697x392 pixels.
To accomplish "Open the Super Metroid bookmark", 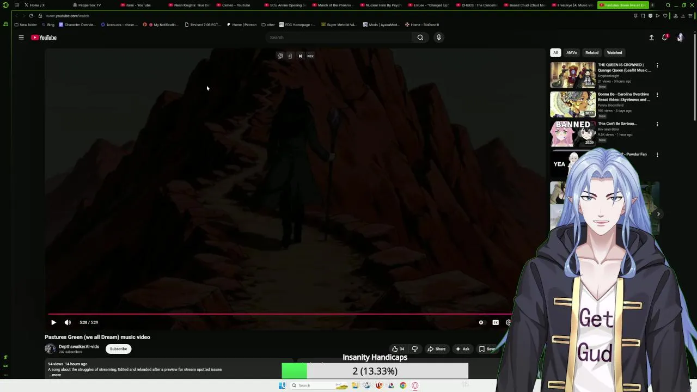I will tap(339, 24).
